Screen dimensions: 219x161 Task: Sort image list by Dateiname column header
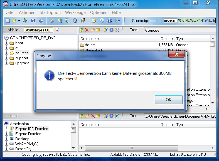[113, 39]
